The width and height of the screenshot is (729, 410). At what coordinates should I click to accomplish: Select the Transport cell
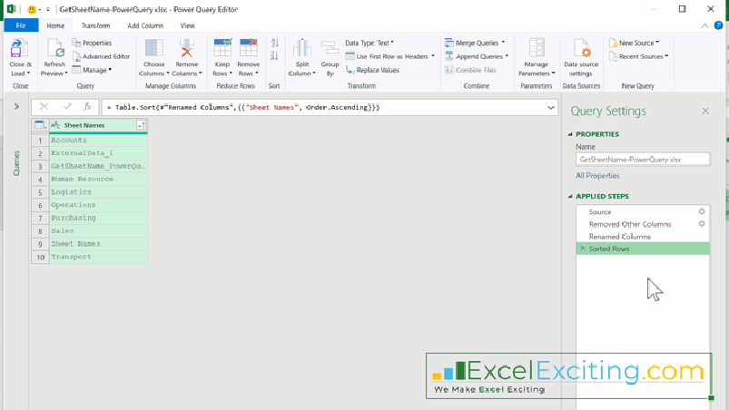99,257
